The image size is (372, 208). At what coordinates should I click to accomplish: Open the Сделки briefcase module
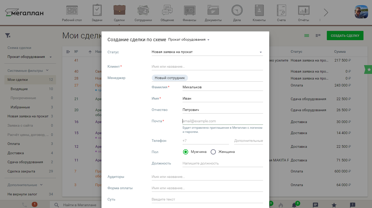[x=119, y=13]
